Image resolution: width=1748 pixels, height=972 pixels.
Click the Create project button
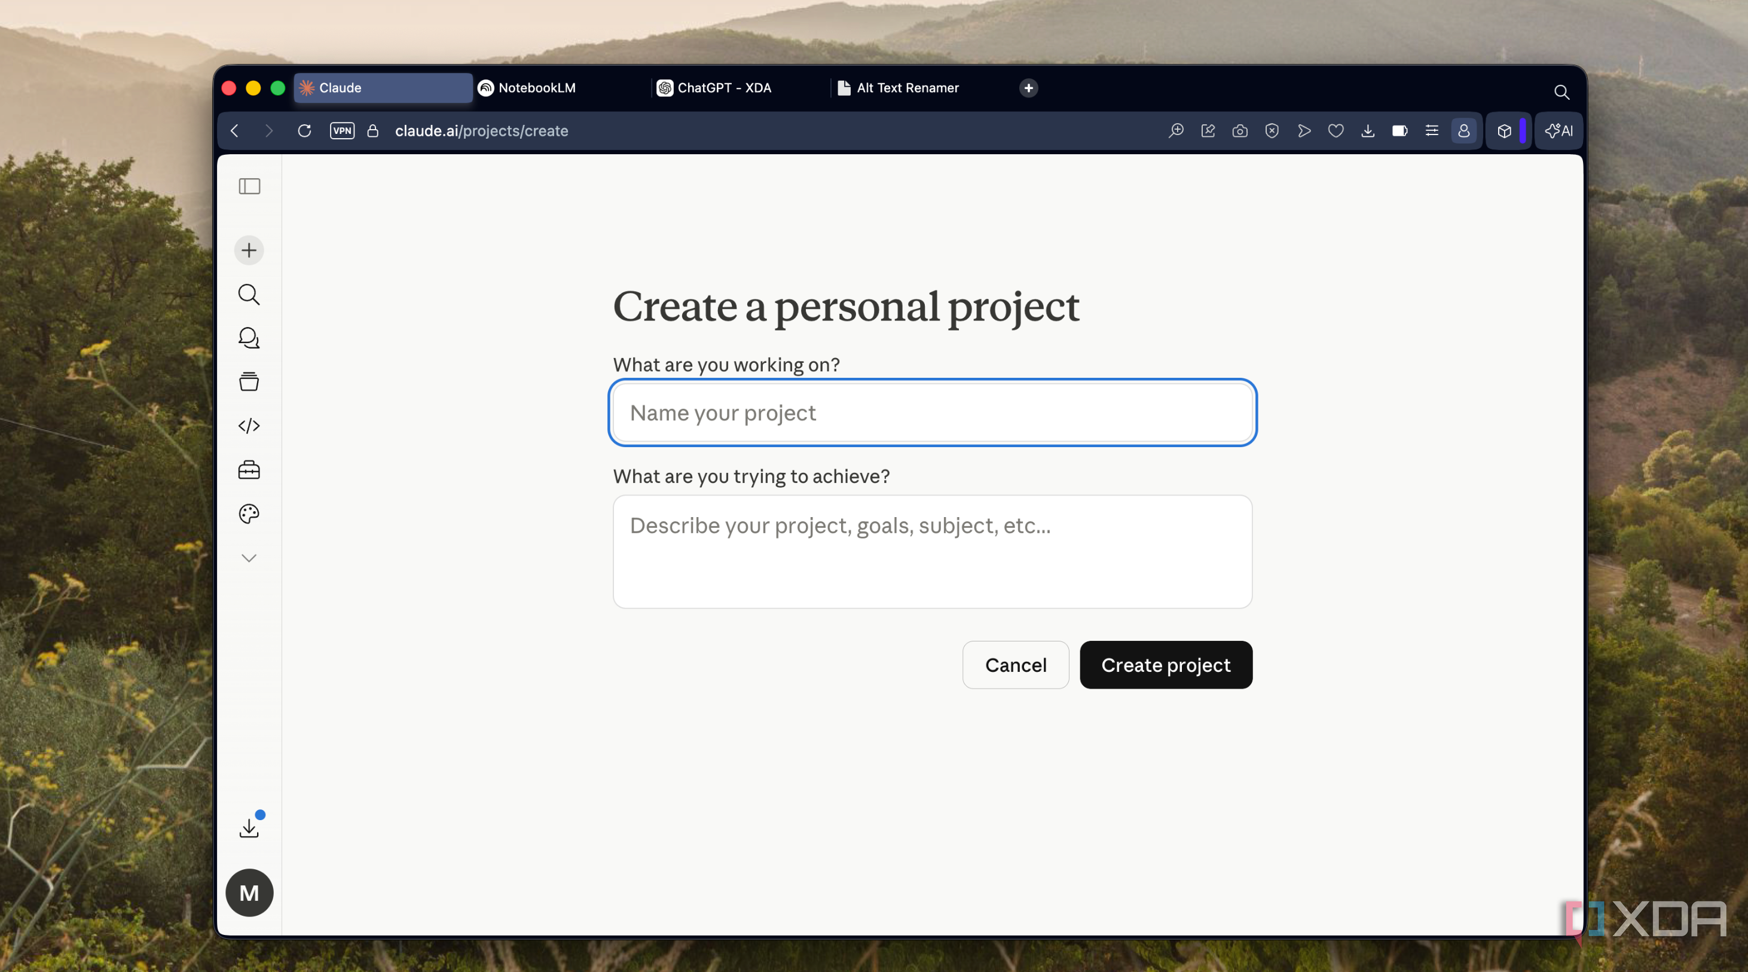(x=1166, y=665)
